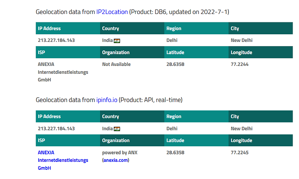Click 'Delhi' region in IP2Location table
Screen dimensions: 299x179
coord(172,40)
